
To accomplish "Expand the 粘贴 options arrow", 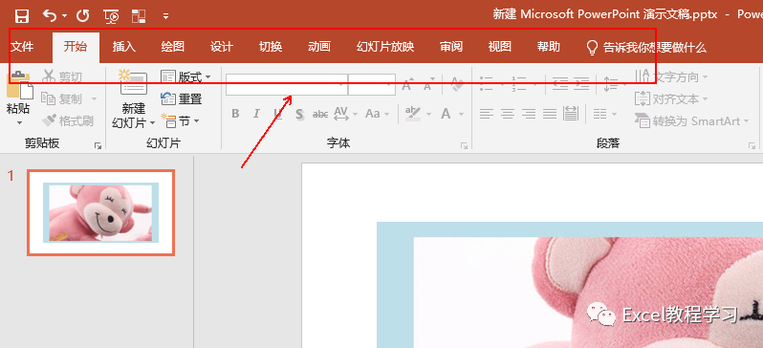I will click(x=19, y=122).
